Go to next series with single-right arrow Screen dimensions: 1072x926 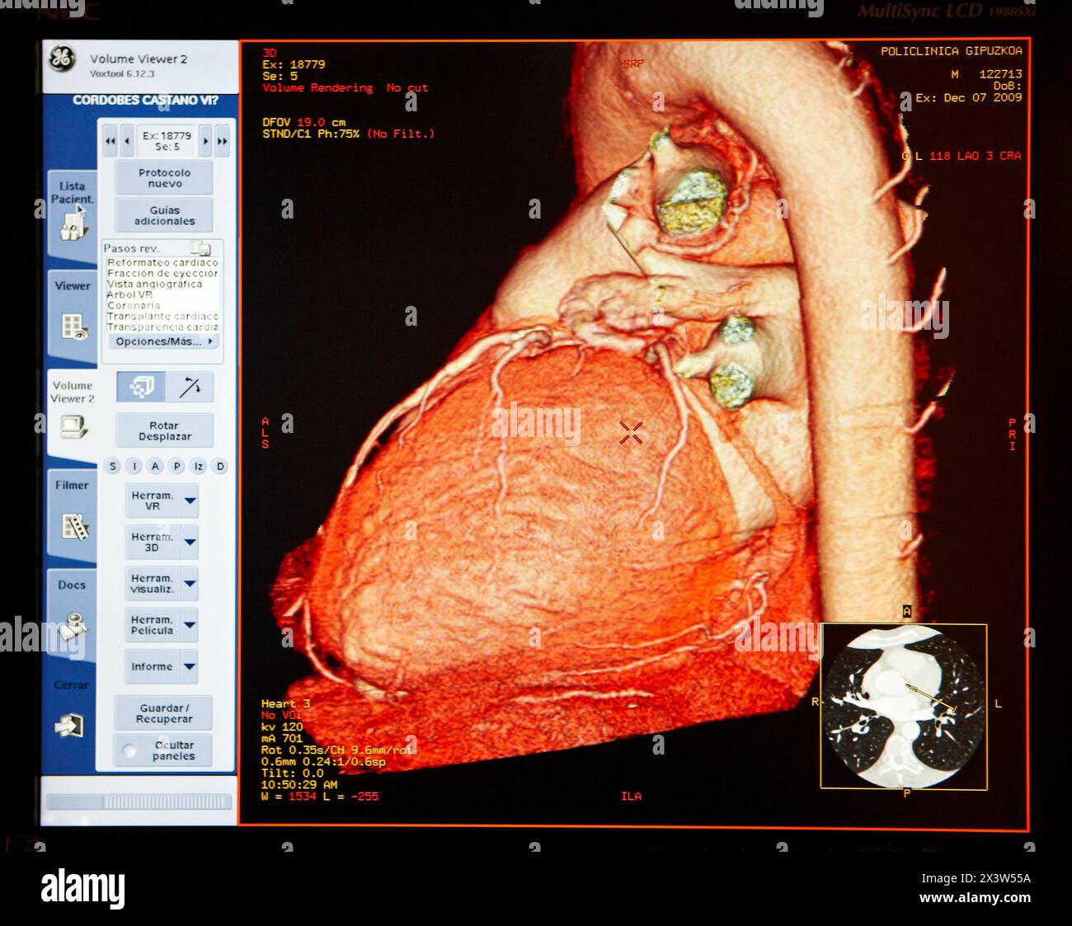[205, 141]
